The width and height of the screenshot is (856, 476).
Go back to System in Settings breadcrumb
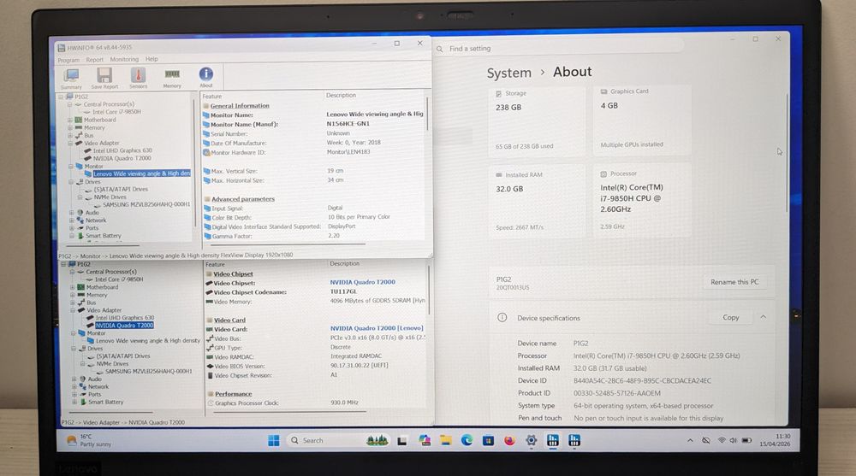click(508, 73)
